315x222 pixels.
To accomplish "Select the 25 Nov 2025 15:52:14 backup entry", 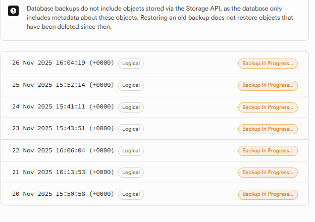I will 63,85.
